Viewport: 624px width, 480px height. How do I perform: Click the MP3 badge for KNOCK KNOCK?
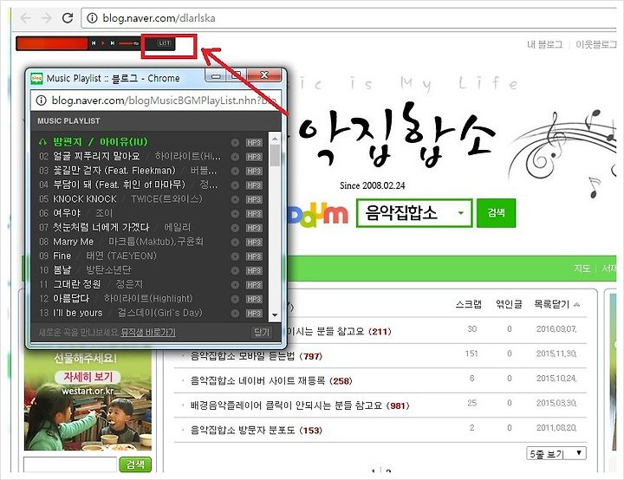(254, 199)
